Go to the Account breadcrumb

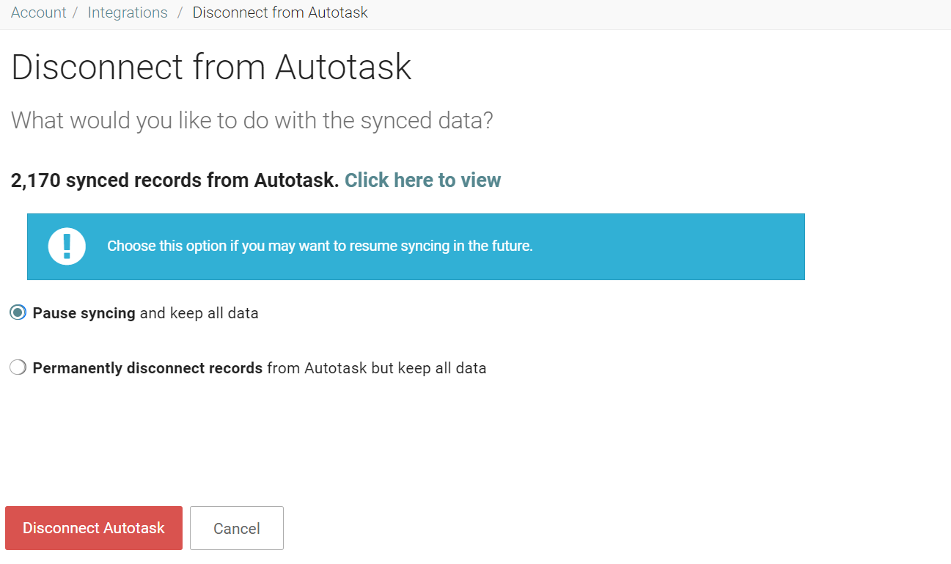point(39,12)
